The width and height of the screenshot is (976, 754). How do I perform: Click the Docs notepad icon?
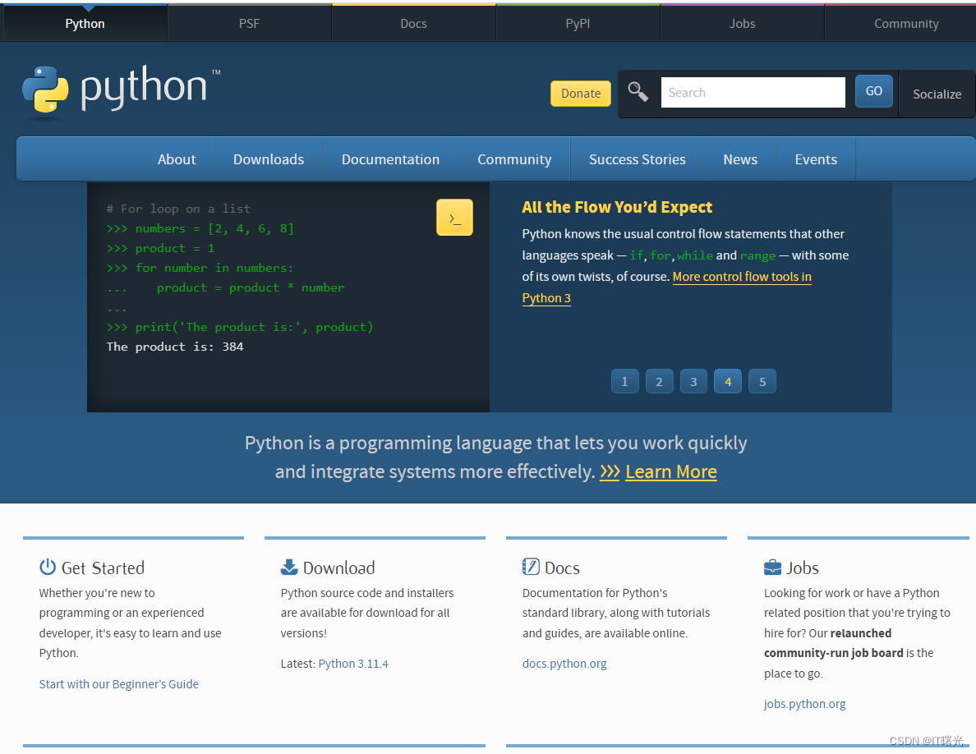click(x=531, y=567)
